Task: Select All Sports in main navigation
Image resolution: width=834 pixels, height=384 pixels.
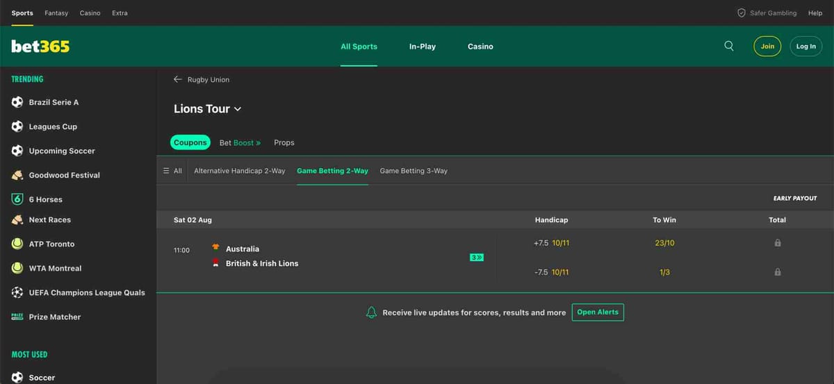Action: [359, 47]
